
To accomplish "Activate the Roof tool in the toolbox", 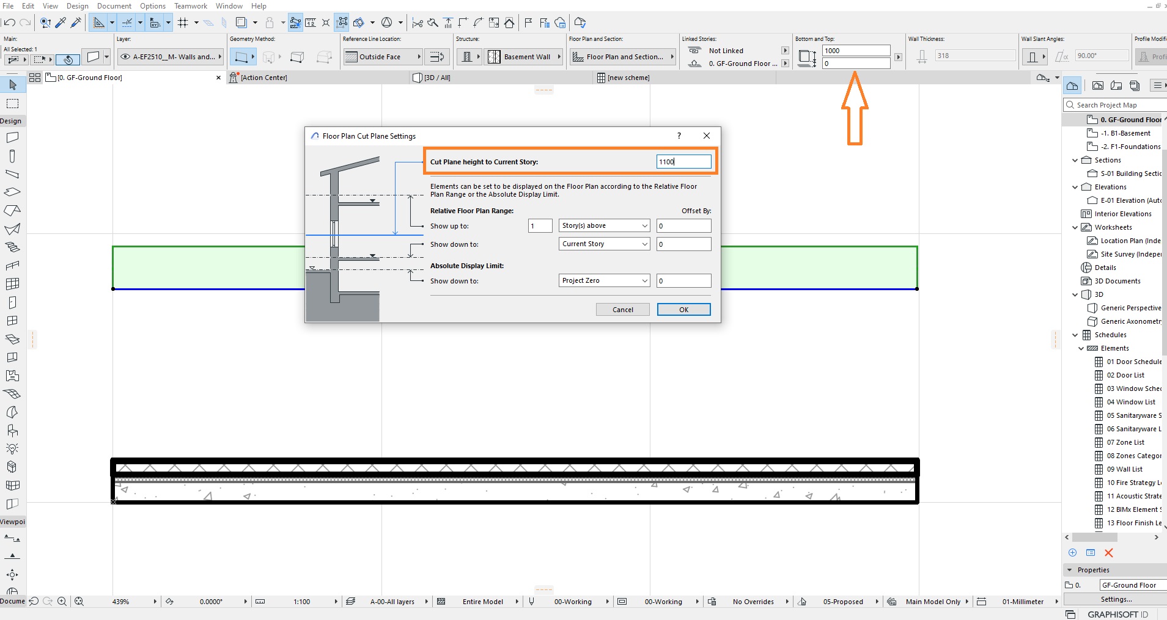I will (x=12, y=211).
